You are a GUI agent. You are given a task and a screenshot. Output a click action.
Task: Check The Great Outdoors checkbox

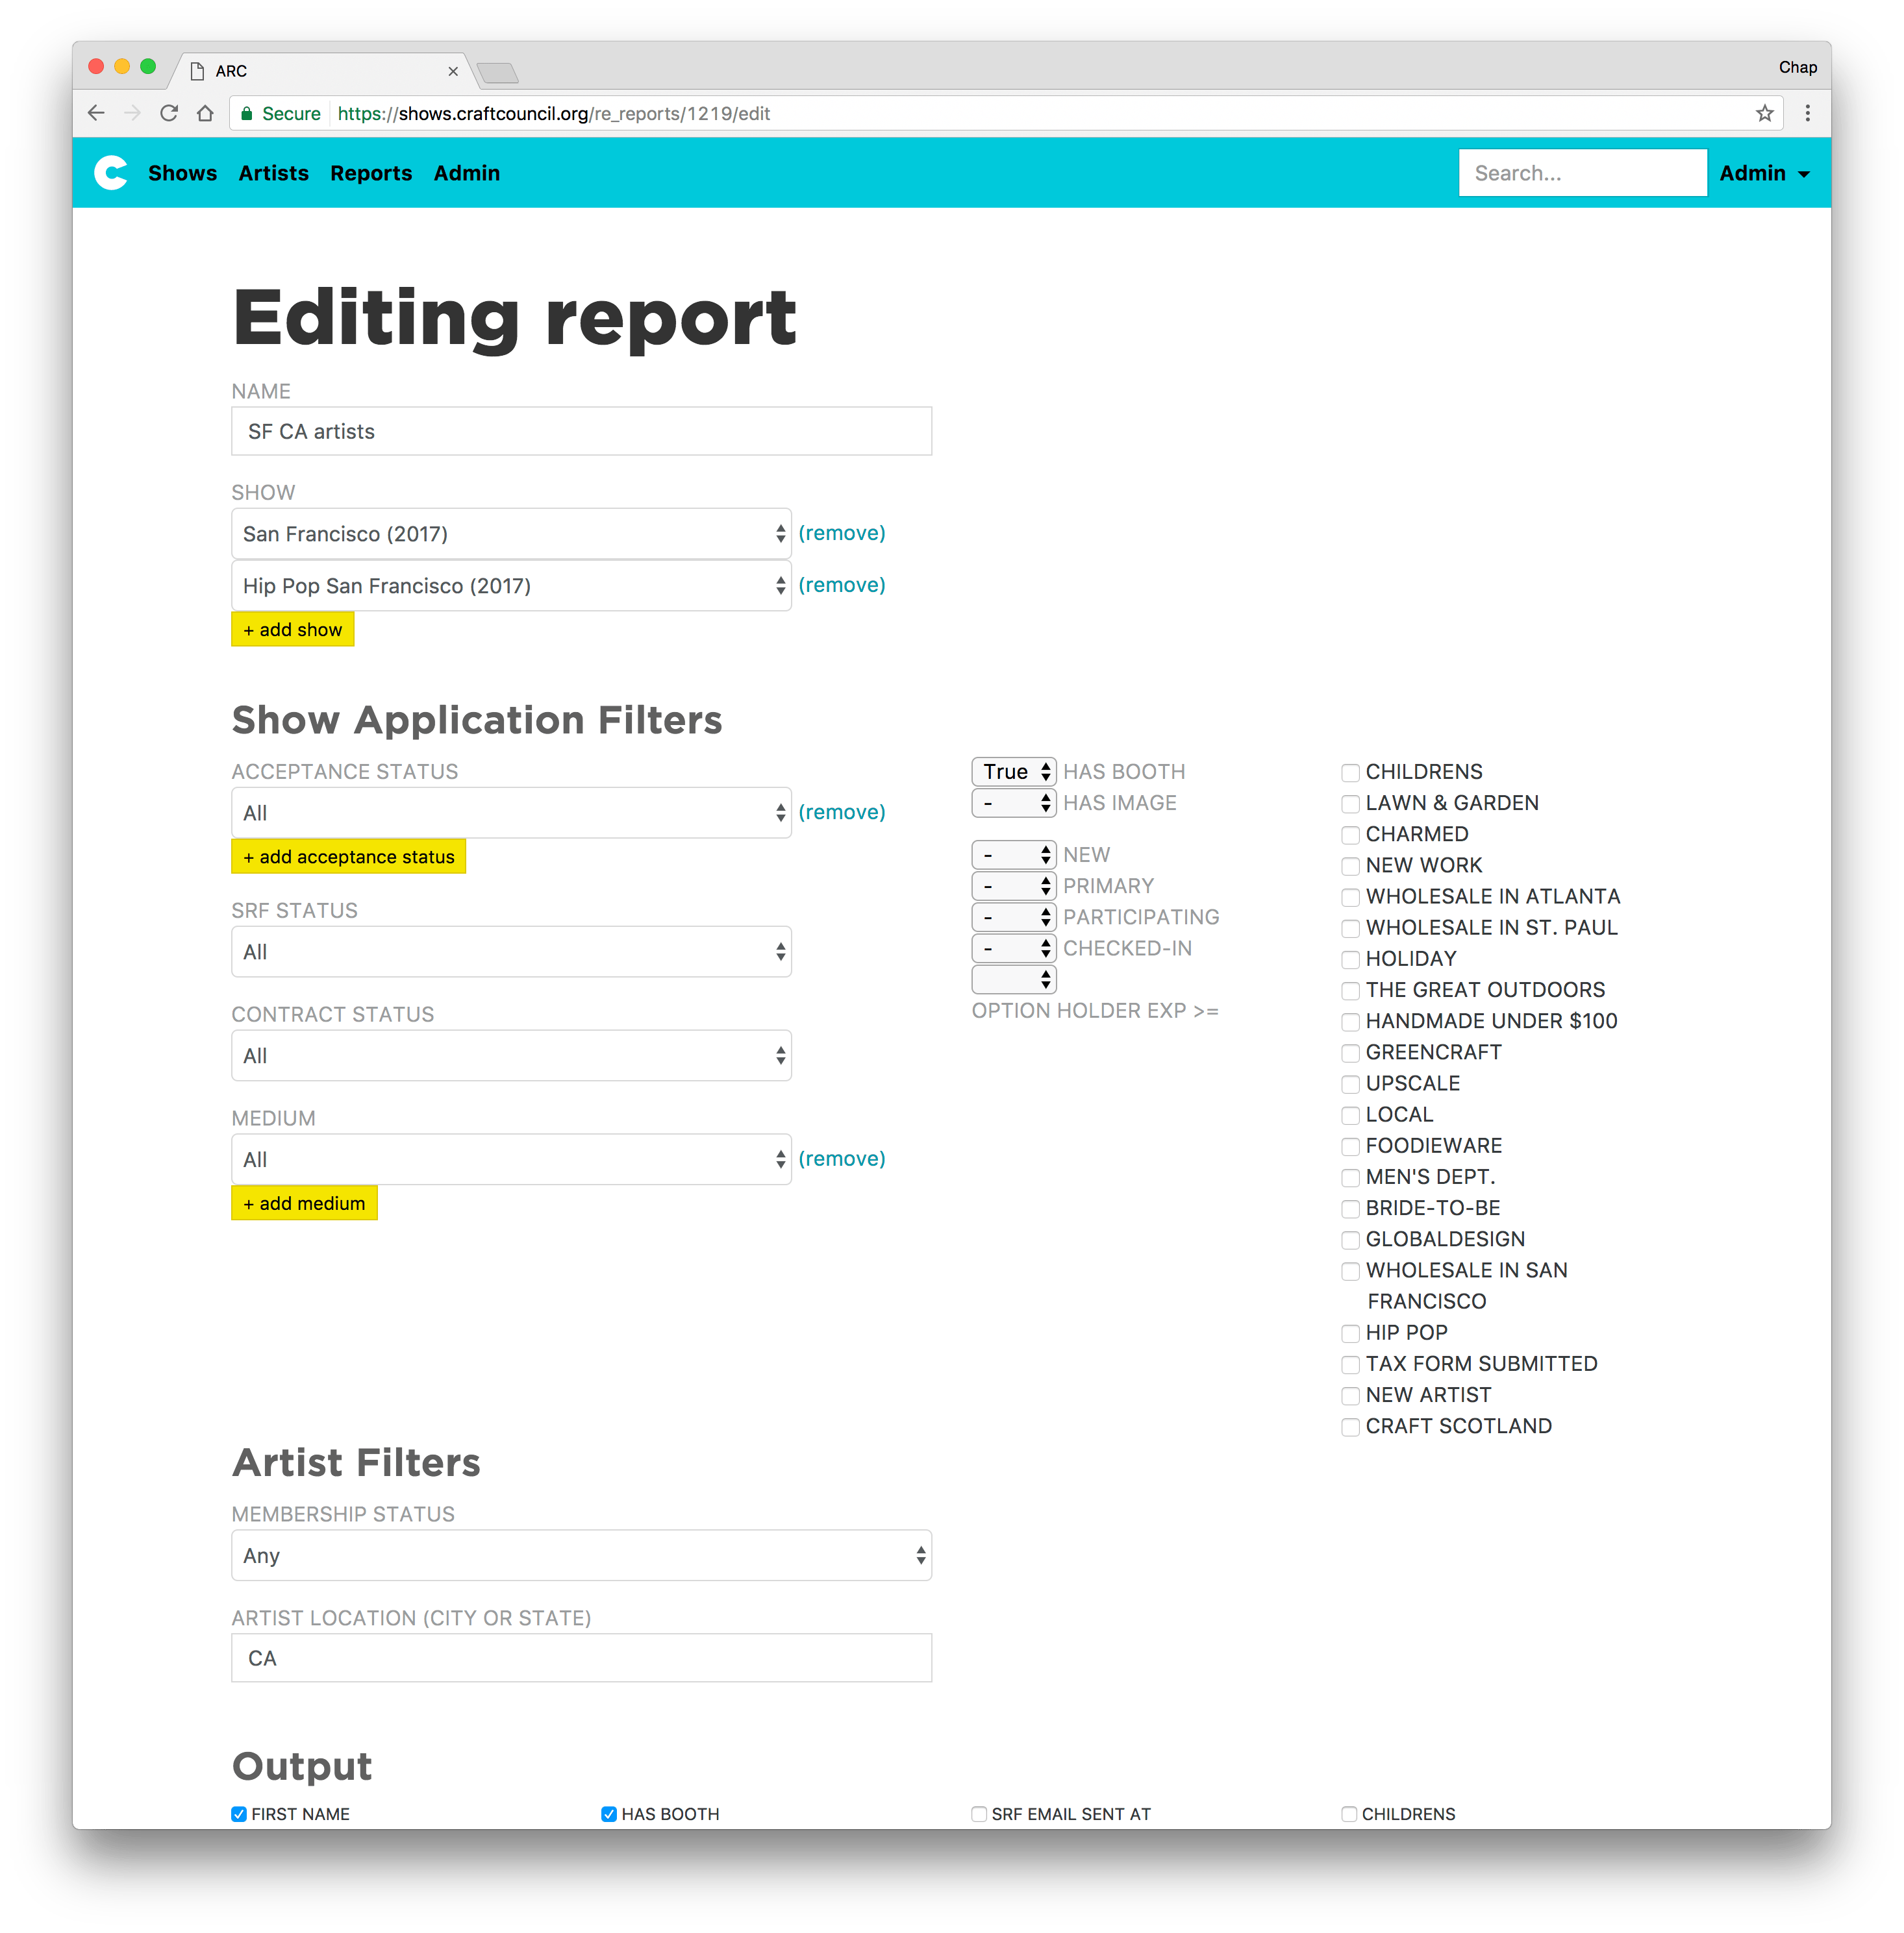click(x=1350, y=991)
